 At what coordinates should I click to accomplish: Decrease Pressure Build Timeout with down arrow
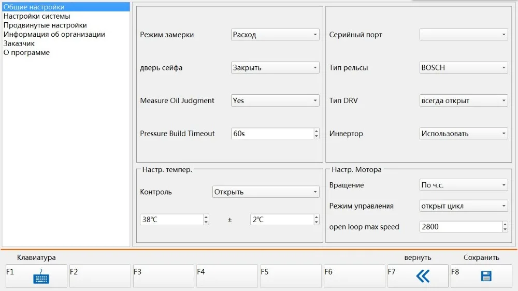coord(316,136)
